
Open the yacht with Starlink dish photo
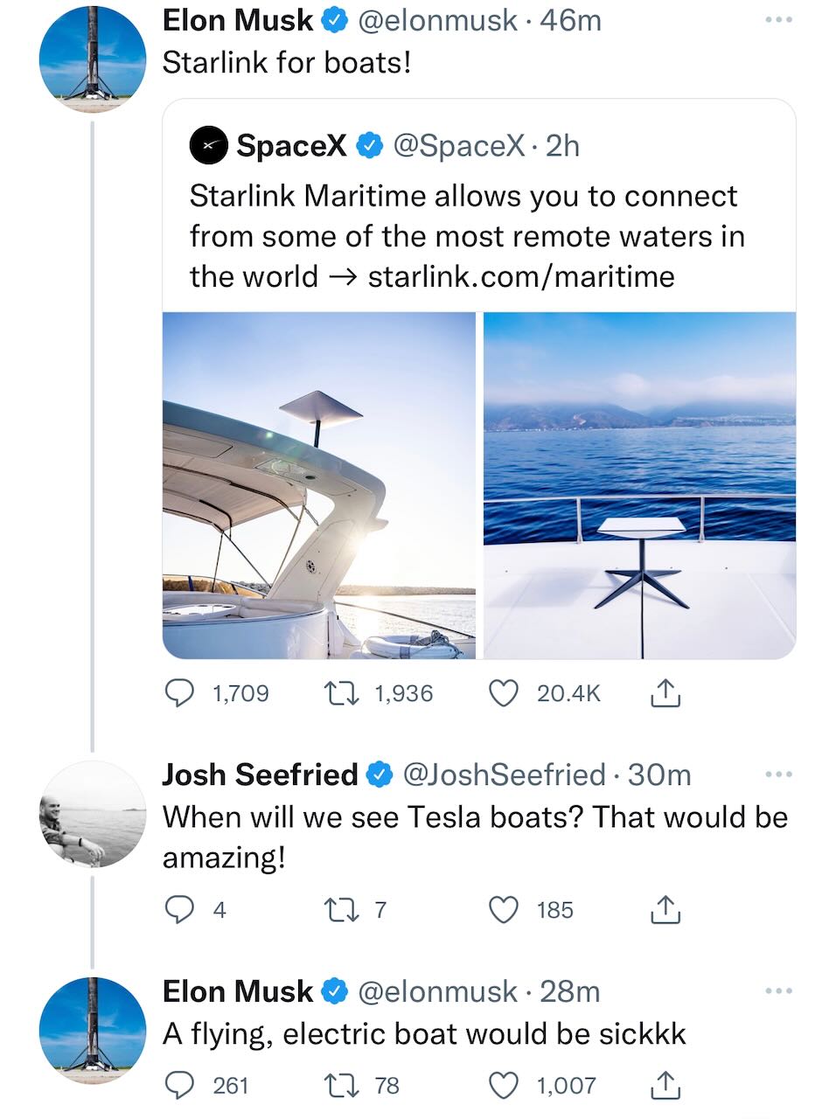point(319,485)
